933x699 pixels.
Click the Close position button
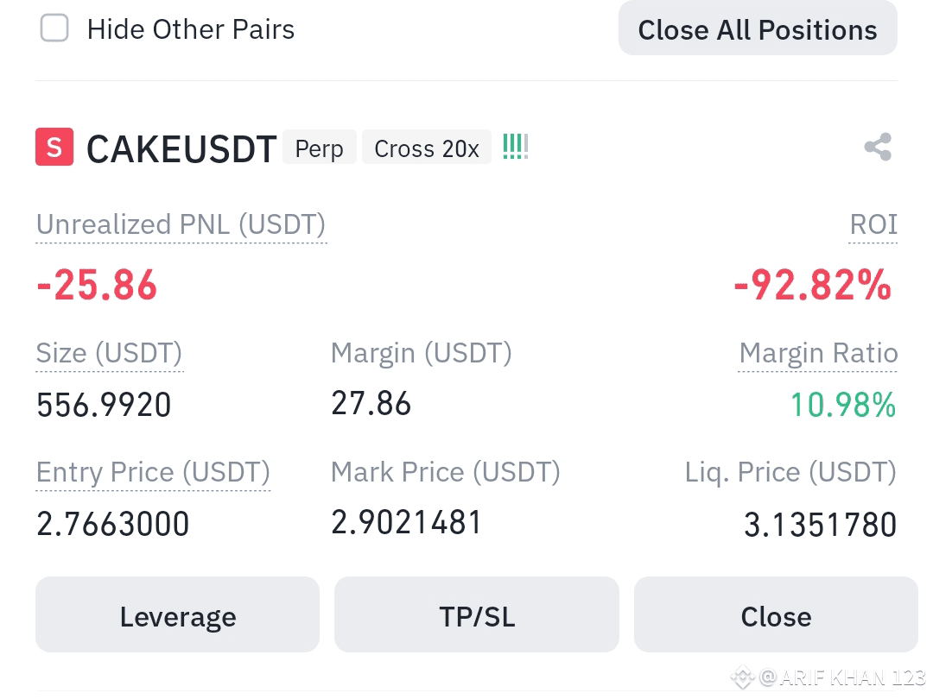[776, 614]
